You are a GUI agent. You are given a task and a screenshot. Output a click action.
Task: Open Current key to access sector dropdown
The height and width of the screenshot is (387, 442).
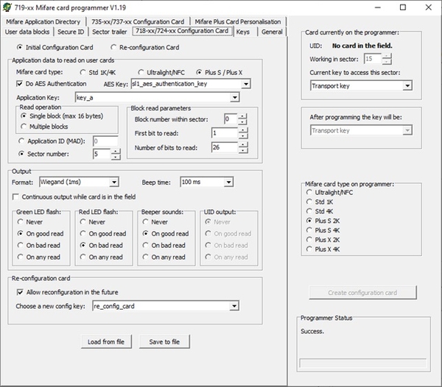tap(407, 86)
